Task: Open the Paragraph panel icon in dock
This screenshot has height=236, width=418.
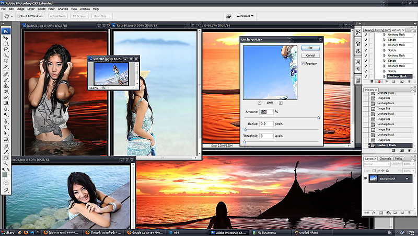Action: (x=358, y=70)
